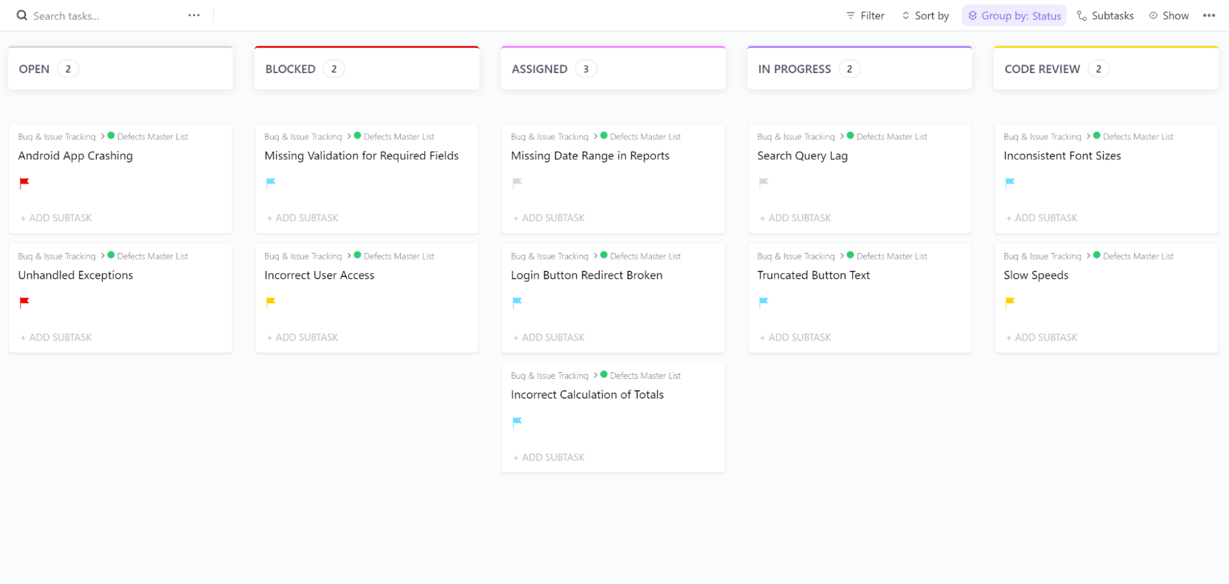Viewport: 1229px width, 584px height.
Task: Open Group by: Status dropdown
Action: (x=1014, y=15)
